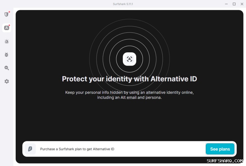Click the red badge on Alternative ID icon
The image size is (246, 166).
pyautogui.click(x=9, y=25)
